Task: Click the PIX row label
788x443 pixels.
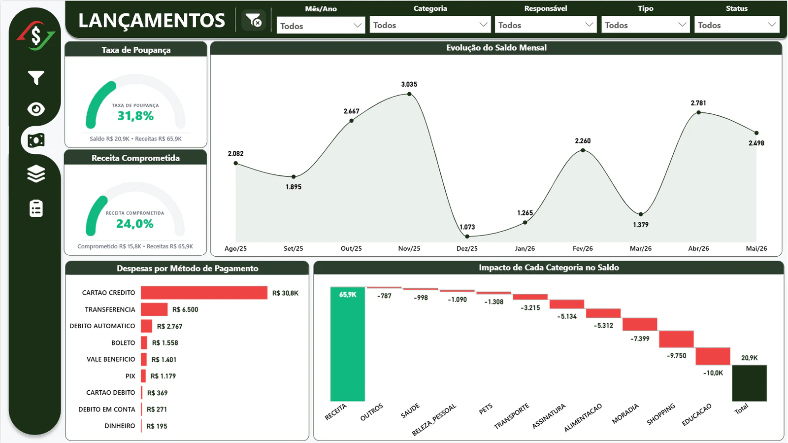Action: point(130,376)
